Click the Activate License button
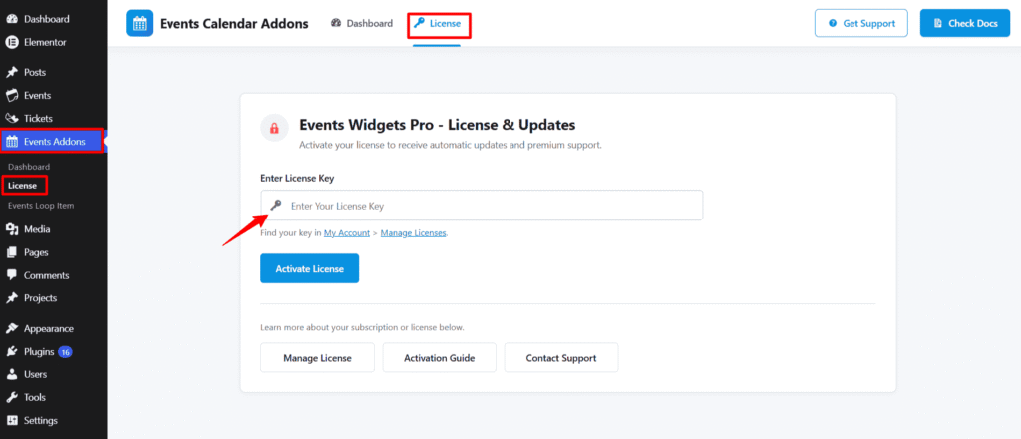 [309, 268]
